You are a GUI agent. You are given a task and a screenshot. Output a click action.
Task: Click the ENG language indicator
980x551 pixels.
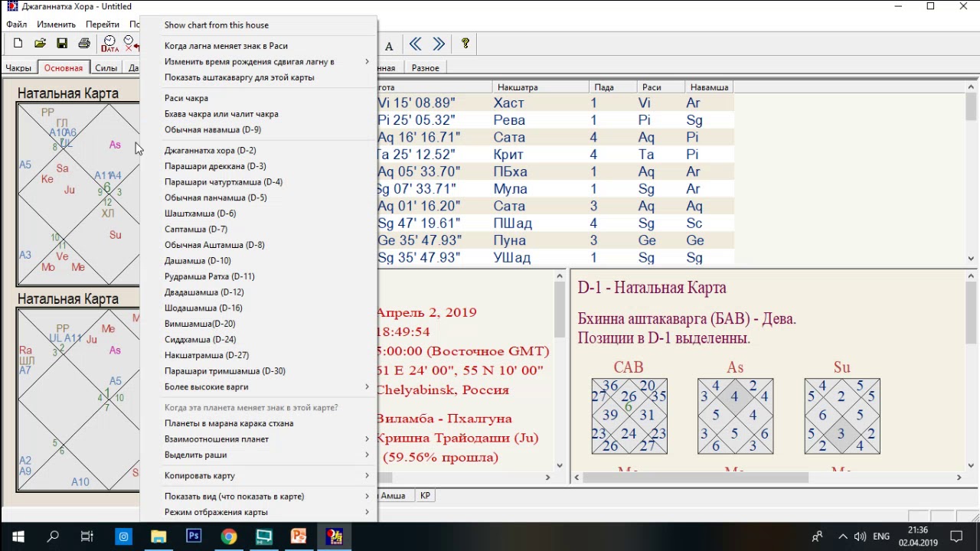tap(881, 536)
